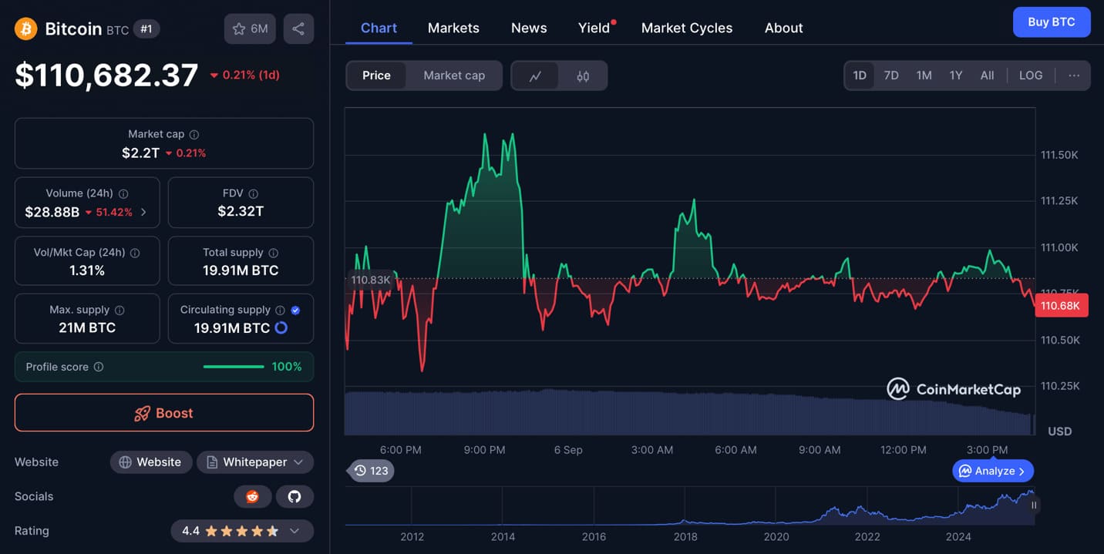The image size is (1104, 554).
Task: Expand the 24h volume details chevron
Action: coord(143,212)
